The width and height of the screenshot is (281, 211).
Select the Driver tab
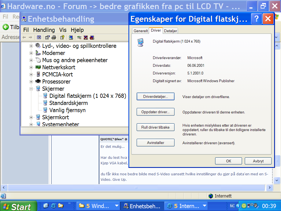[156, 30]
